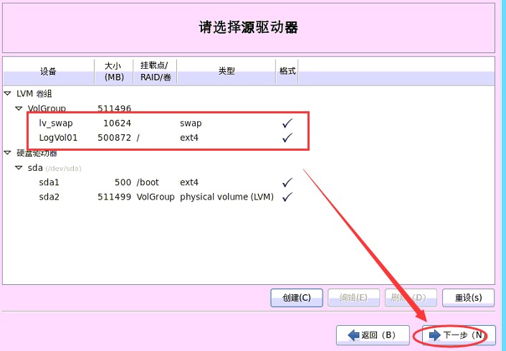Click the blue back arrow icon
This screenshot has width=506, height=351.
click(x=353, y=335)
